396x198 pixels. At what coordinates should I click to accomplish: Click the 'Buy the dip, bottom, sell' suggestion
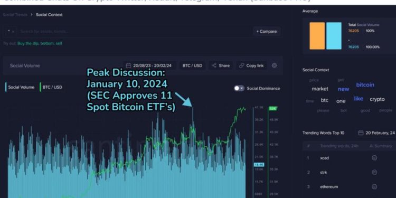[40, 43]
